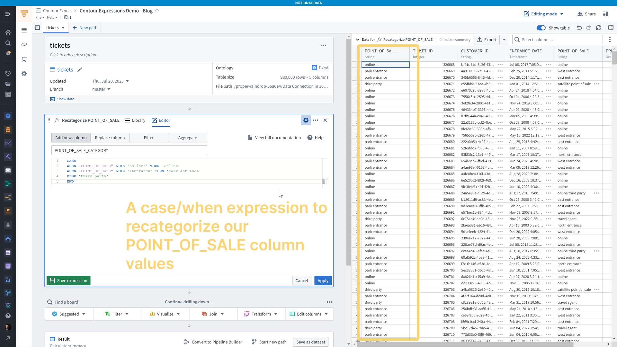Click the hamburger outline list icon
617x347 pixels.
[x=24, y=30]
